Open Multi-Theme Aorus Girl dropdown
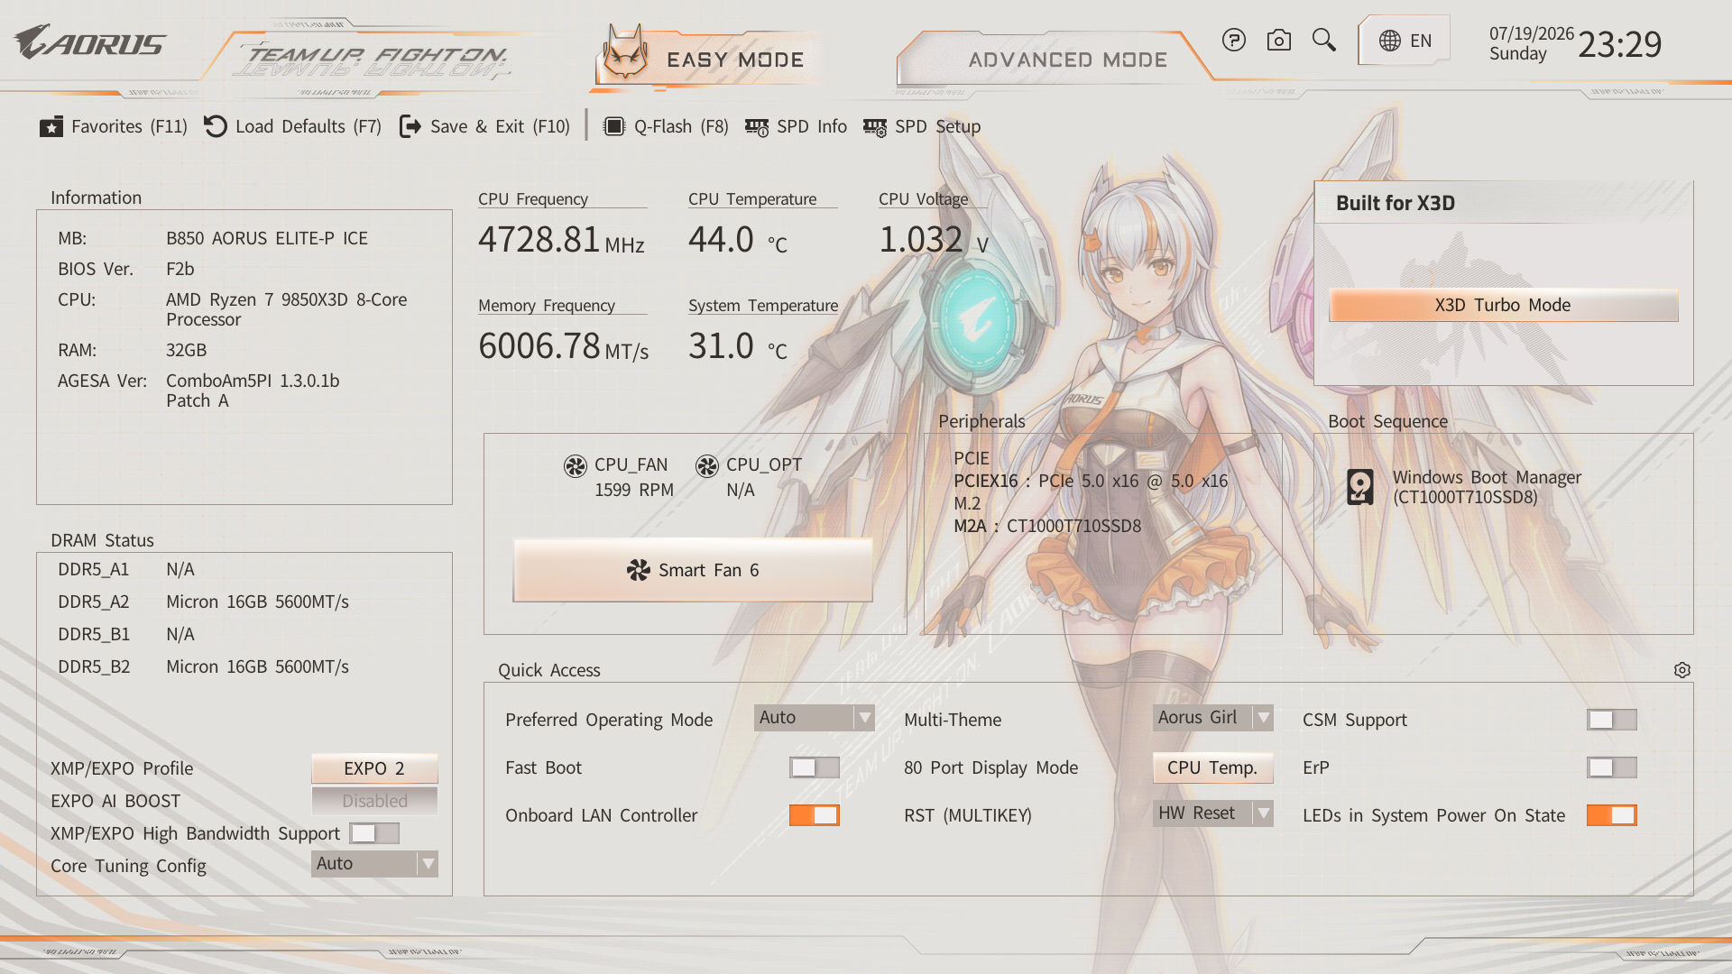Screen dimensions: 1732x974 click(1212, 718)
